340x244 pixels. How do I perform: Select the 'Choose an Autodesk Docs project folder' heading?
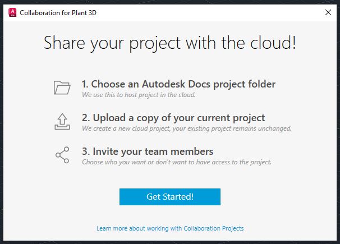(x=178, y=84)
